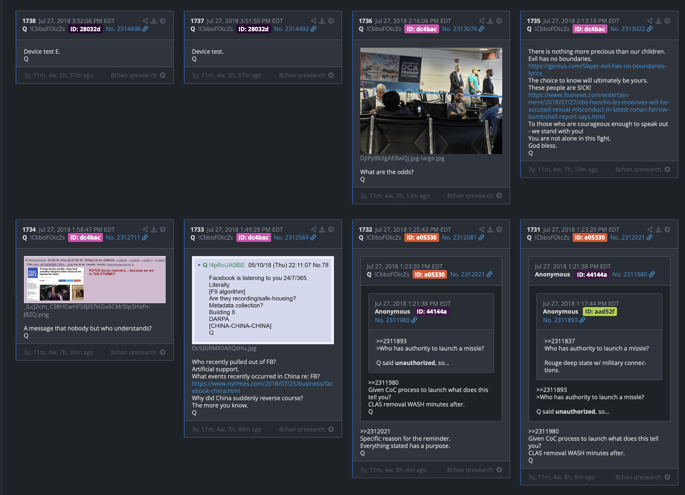Open link No. 2314492
The width and height of the screenshot is (685, 495).
(x=295, y=29)
